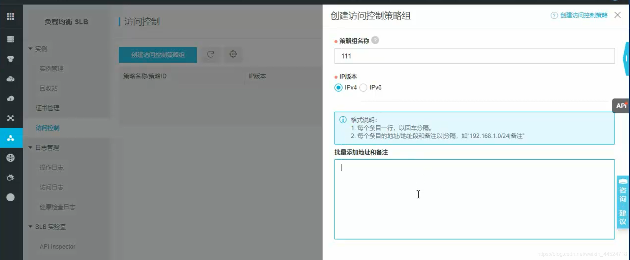Click the 负载均衡 SLB title
Viewport: 630px width, 260px height.
pyautogui.click(x=66, y=22)
